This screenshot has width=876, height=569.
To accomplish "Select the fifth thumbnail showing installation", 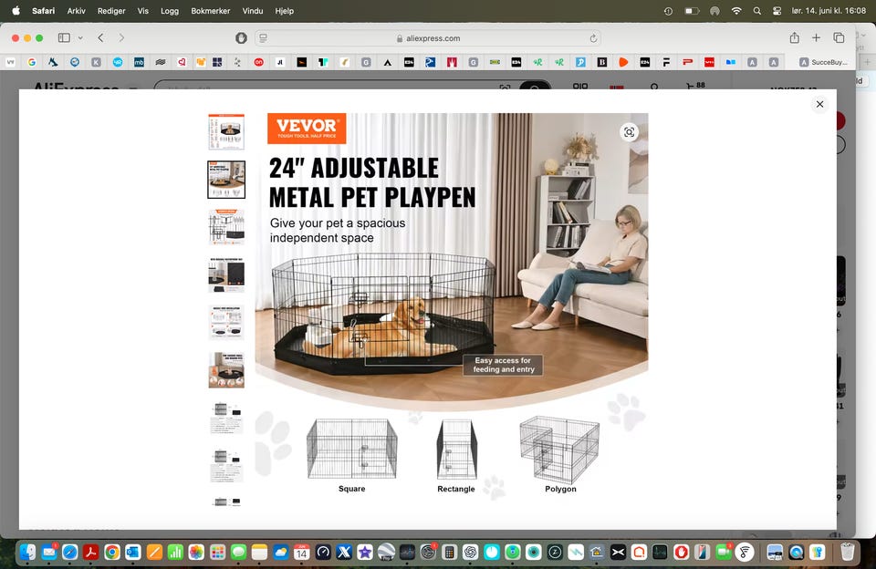I will coord(226,322).
